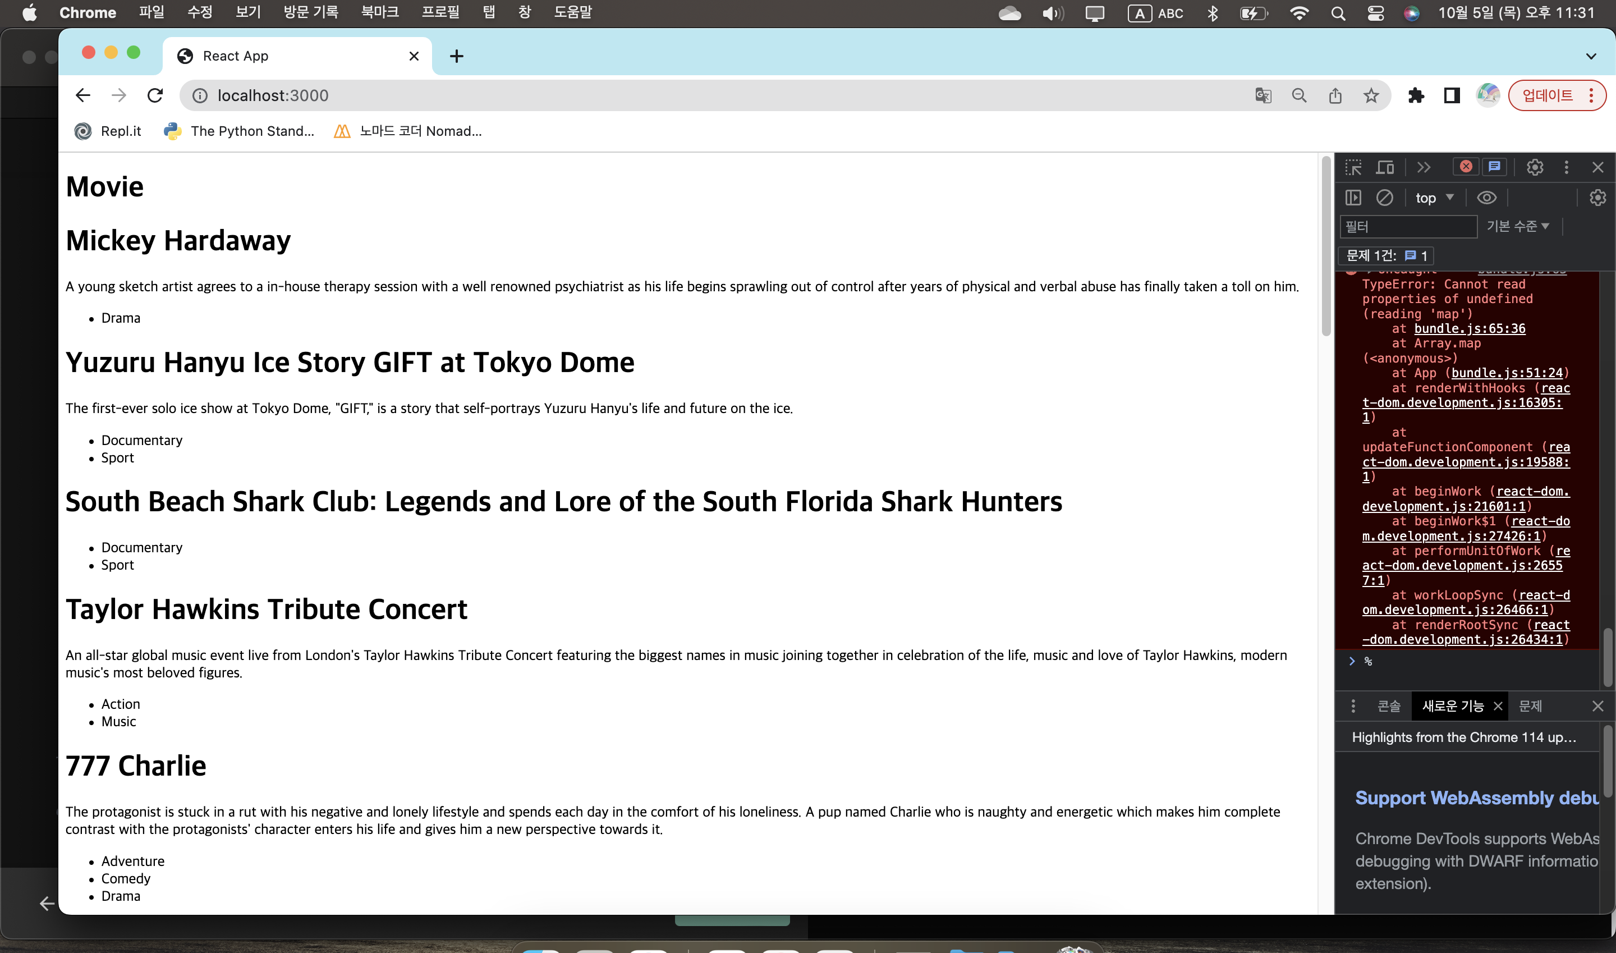Viewport: 1616px width, 953px height.
Task: Reload the localhost page
Action: coord(155,95)
